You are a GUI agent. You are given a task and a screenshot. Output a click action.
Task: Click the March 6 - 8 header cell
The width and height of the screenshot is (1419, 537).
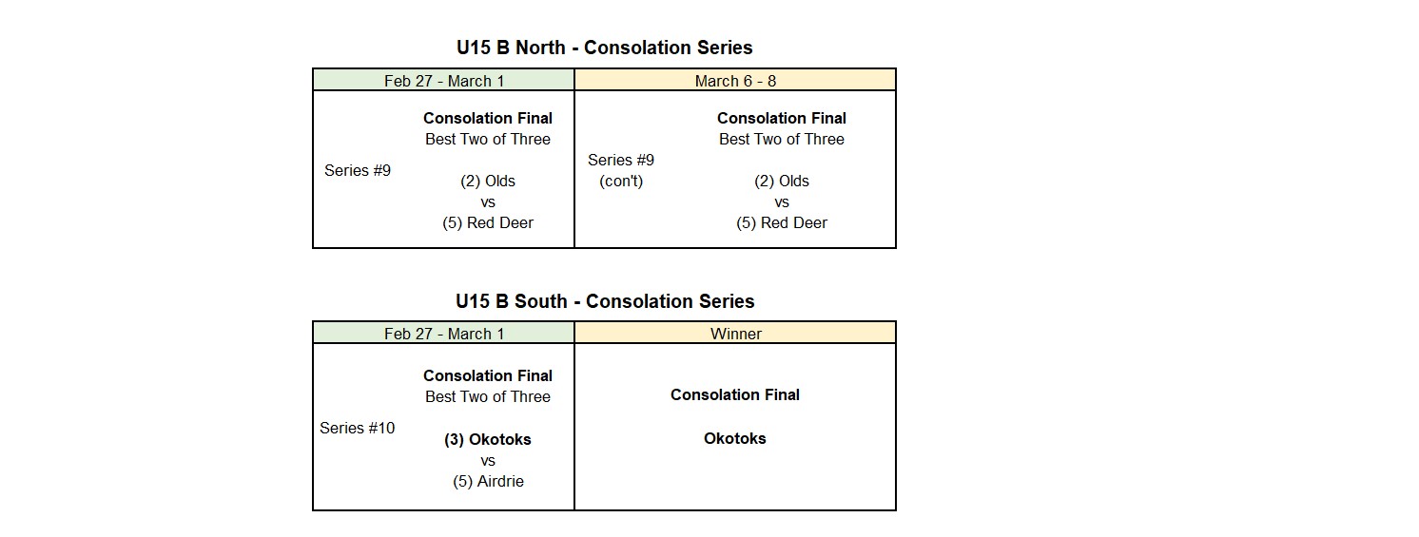[735, 81]
